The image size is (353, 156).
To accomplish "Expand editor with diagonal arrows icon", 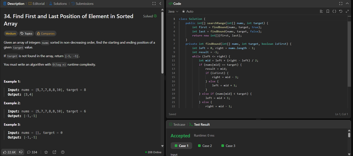I will coord(348,11).
